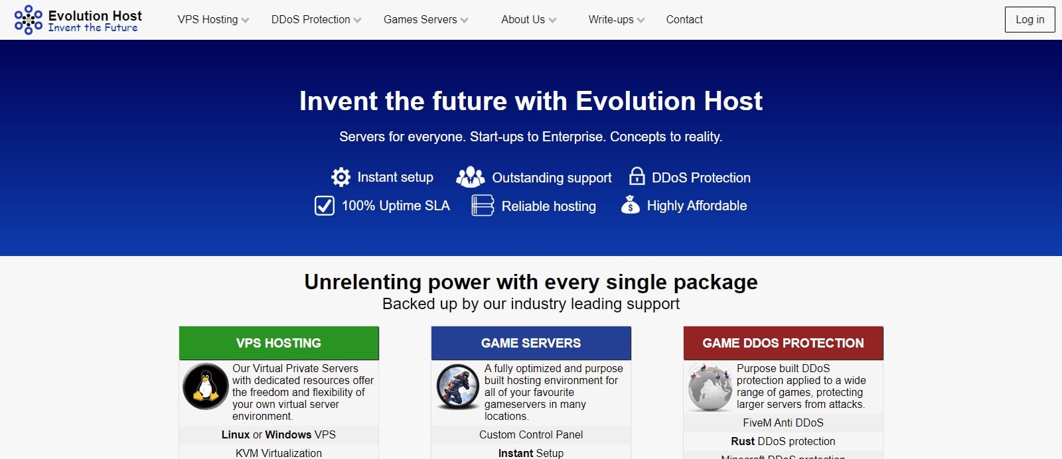Click 'Servers for everyone' subtitle text
1062x459 pixels.
(x=531, y=137)
